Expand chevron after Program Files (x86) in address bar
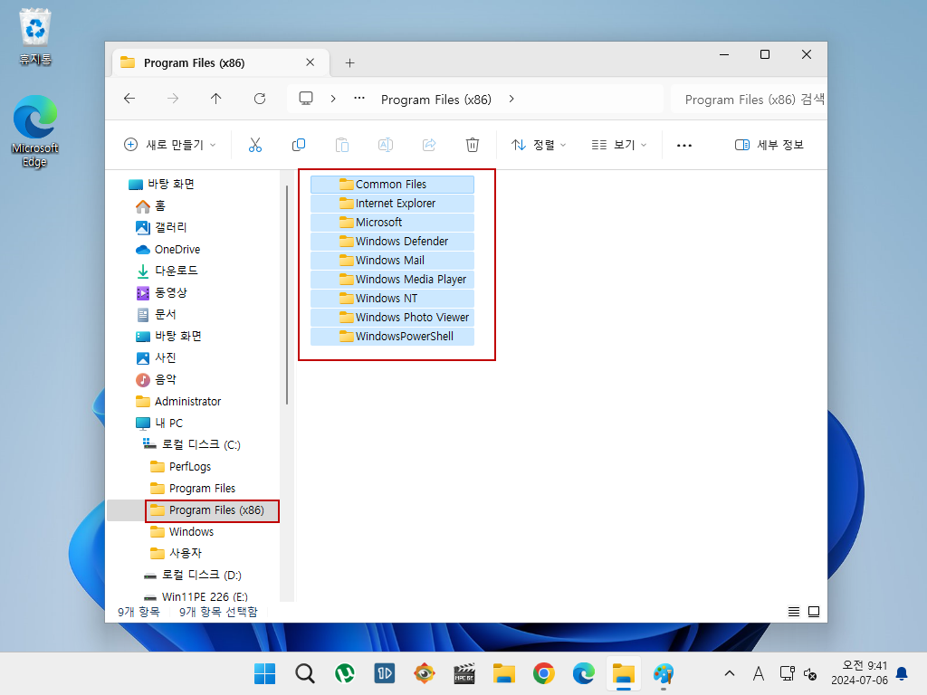 [x=511, y=99]
